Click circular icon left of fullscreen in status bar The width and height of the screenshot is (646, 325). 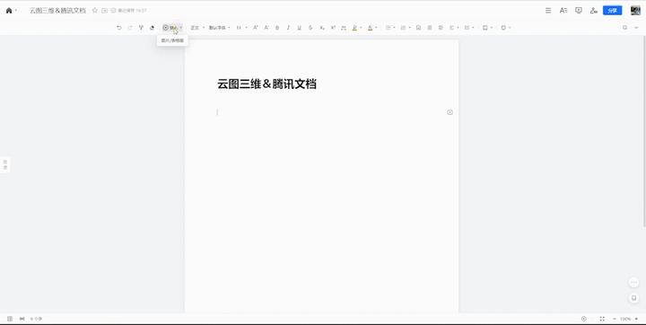coord(584,319)
